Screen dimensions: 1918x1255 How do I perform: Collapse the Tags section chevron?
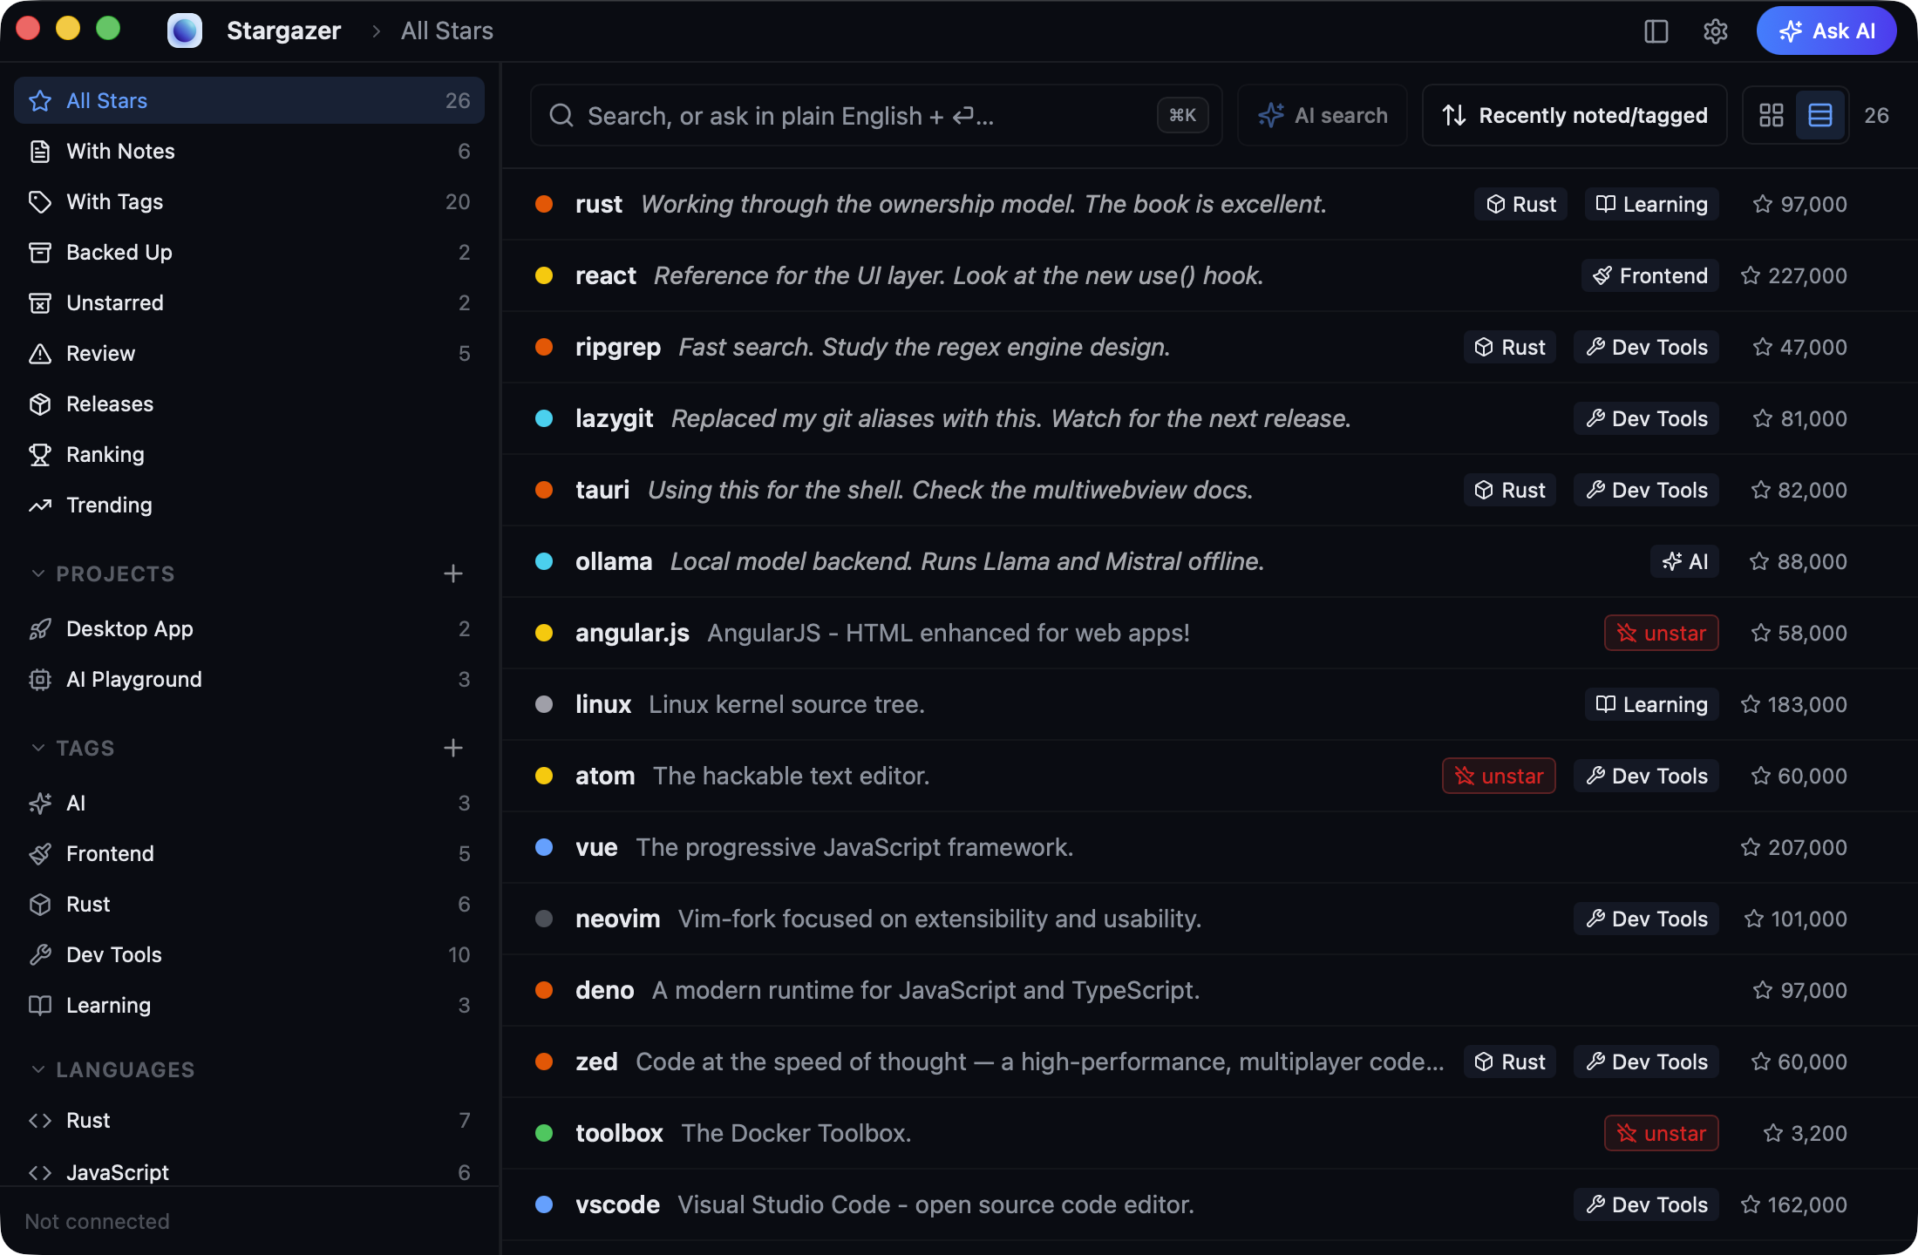click(37, 748)
